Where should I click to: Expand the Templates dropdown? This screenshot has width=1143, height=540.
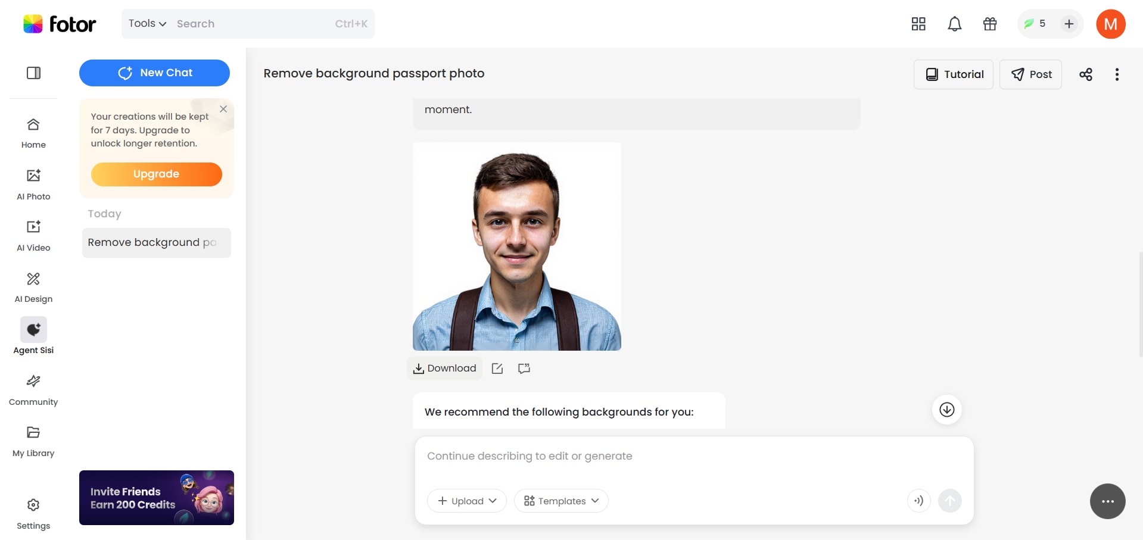(x=561, y=501)
